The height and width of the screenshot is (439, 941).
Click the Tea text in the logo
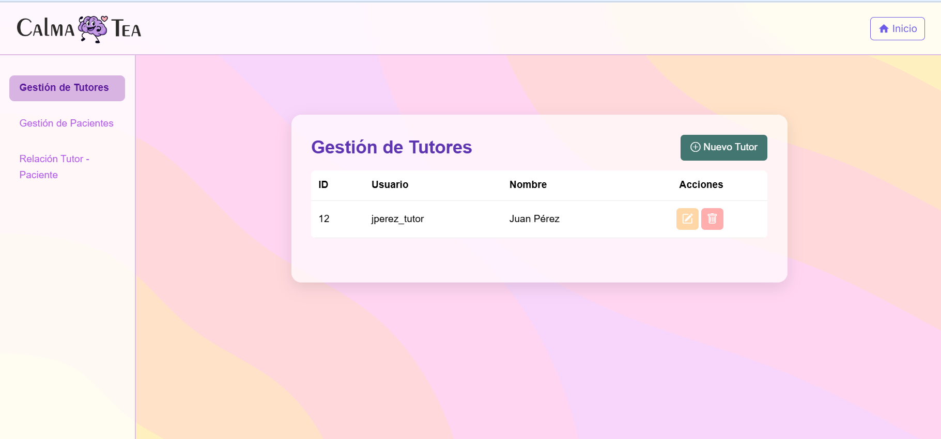click(127, 29)
